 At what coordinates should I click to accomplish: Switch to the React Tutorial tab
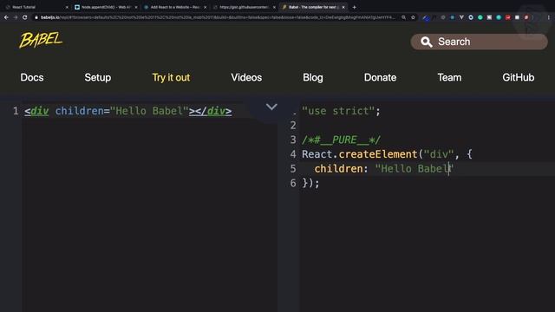pos(36,7)
